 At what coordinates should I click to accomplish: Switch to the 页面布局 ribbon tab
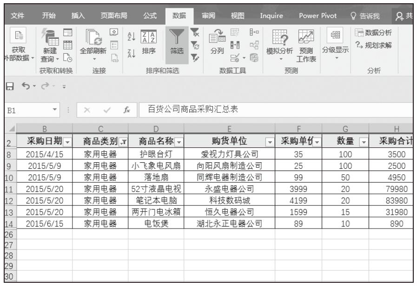click(114, 17)
